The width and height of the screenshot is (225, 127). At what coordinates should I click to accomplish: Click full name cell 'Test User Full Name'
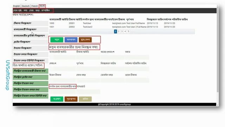click(136, 23)
